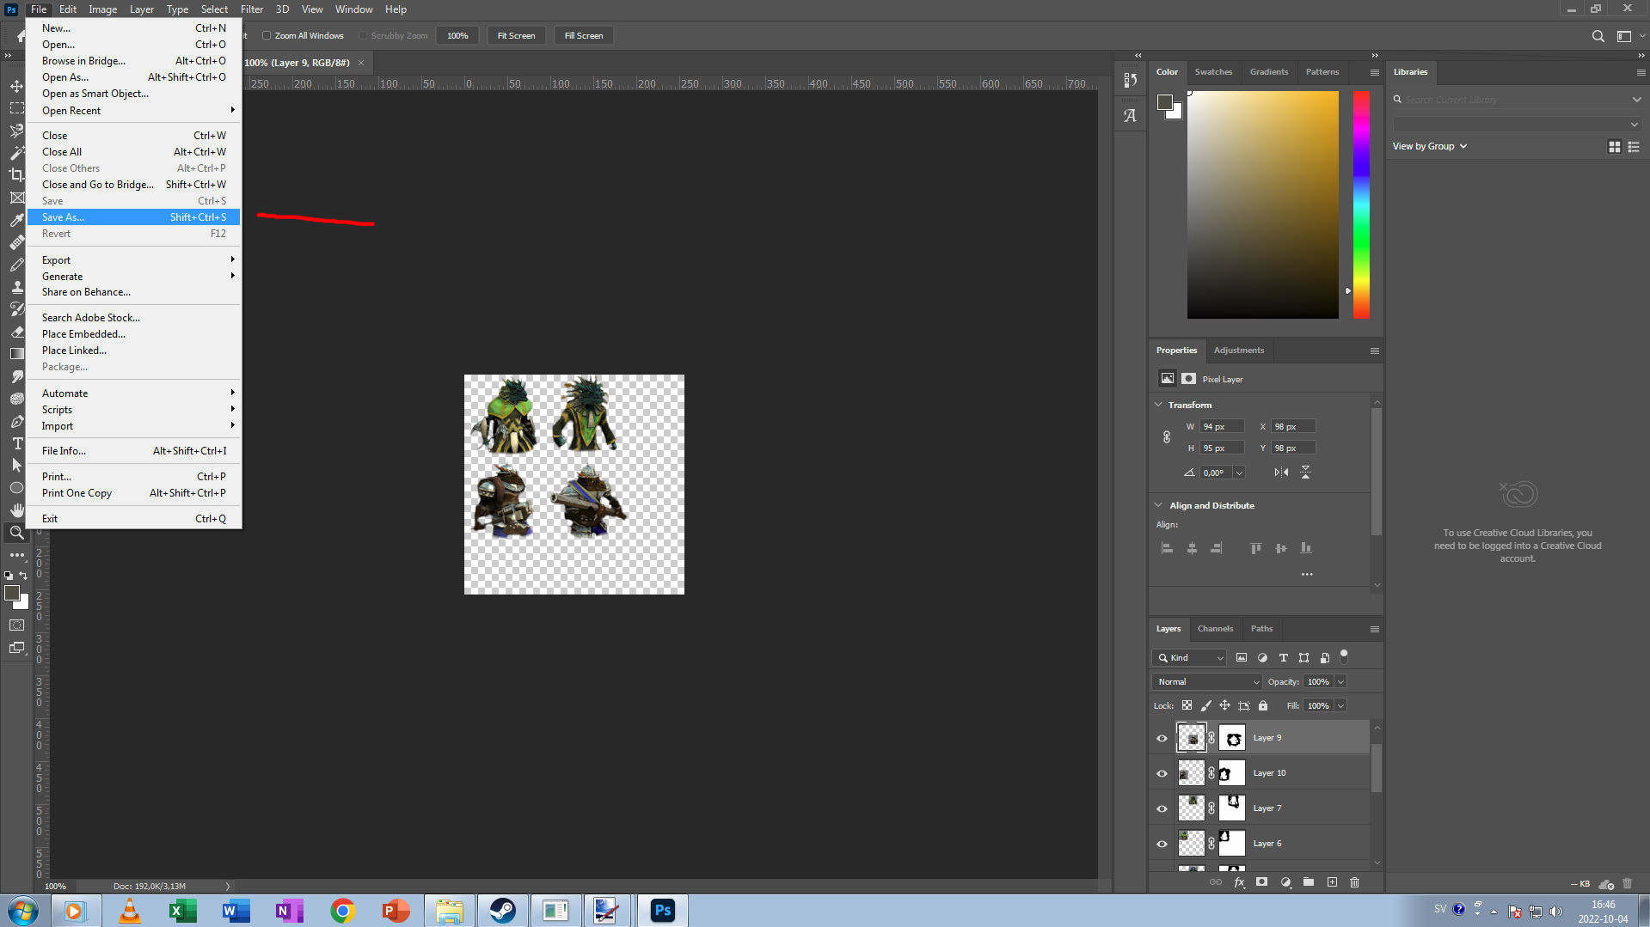Create new adjustment layer icon
This screenshot has height=927, width=1650.
point(1285,882)
